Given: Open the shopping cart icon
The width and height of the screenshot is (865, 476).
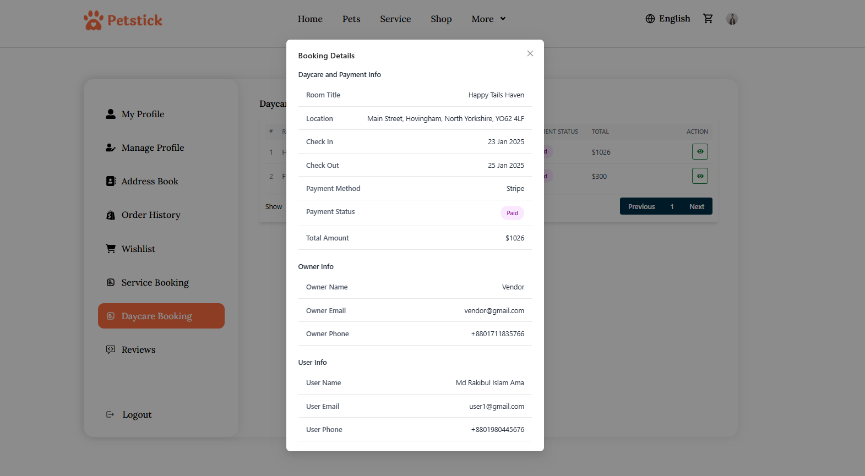Looking at the screenshot, I should pos(708,19).
